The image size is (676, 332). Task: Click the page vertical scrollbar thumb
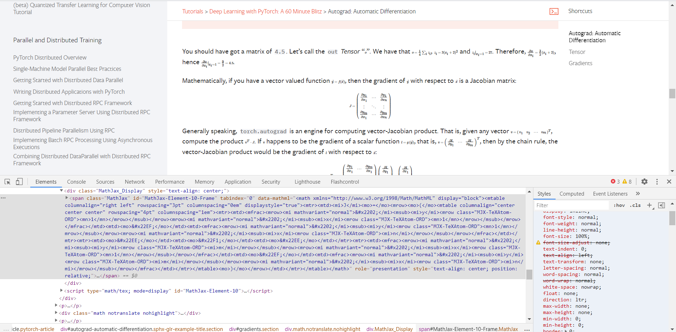672,93
